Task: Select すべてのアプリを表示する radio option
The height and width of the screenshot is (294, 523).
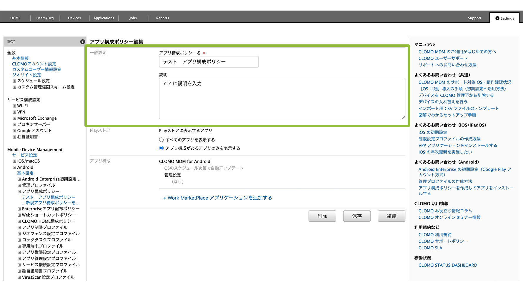Action: (x=161, y=140)
